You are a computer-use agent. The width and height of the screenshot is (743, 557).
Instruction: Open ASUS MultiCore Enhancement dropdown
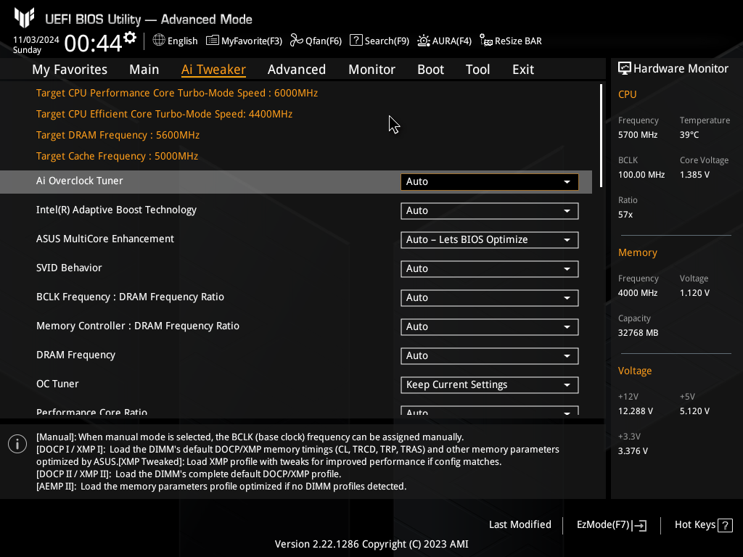(490, 239)
